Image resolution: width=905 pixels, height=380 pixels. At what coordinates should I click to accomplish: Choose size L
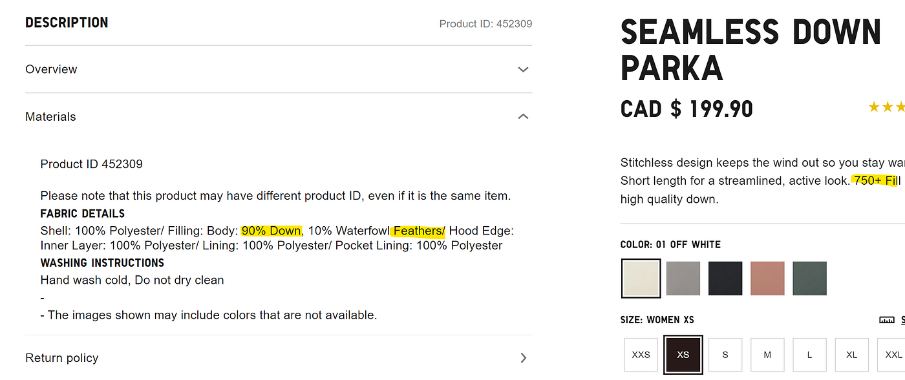810,355
